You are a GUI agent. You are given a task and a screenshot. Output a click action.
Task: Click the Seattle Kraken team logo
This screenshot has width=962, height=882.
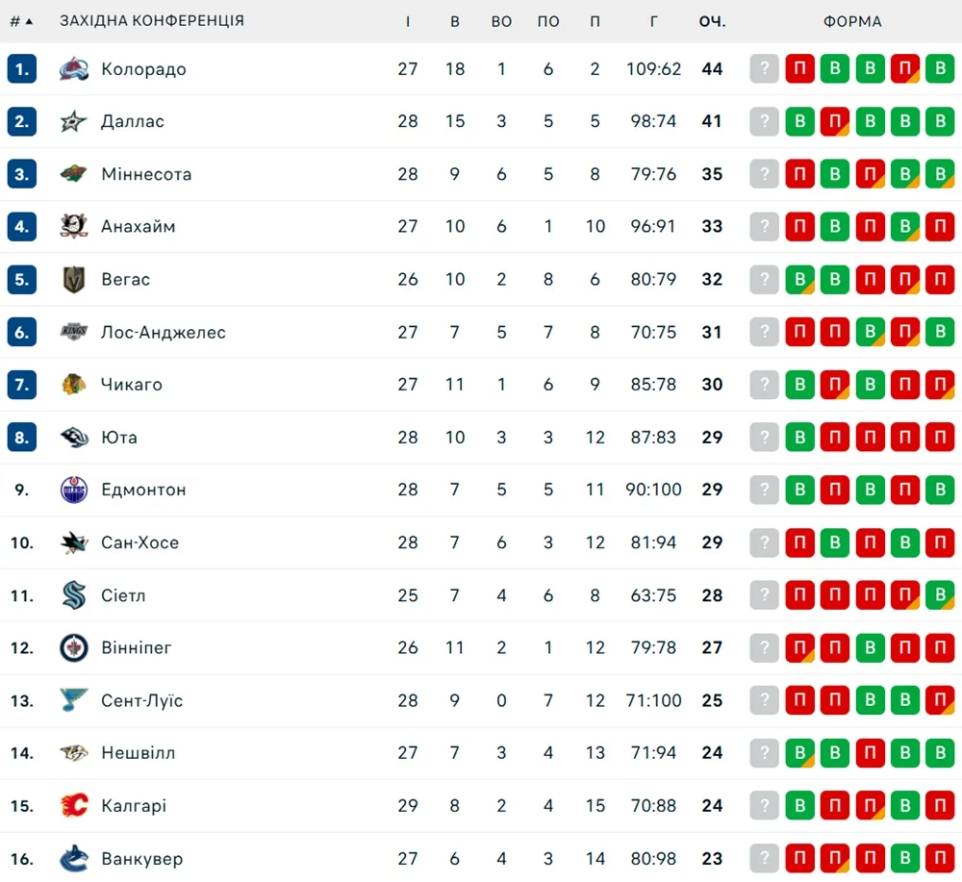74,595
